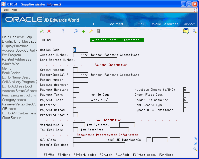
Task: Click the Bypass BACS Remittance field
Action: pos(185,110)
